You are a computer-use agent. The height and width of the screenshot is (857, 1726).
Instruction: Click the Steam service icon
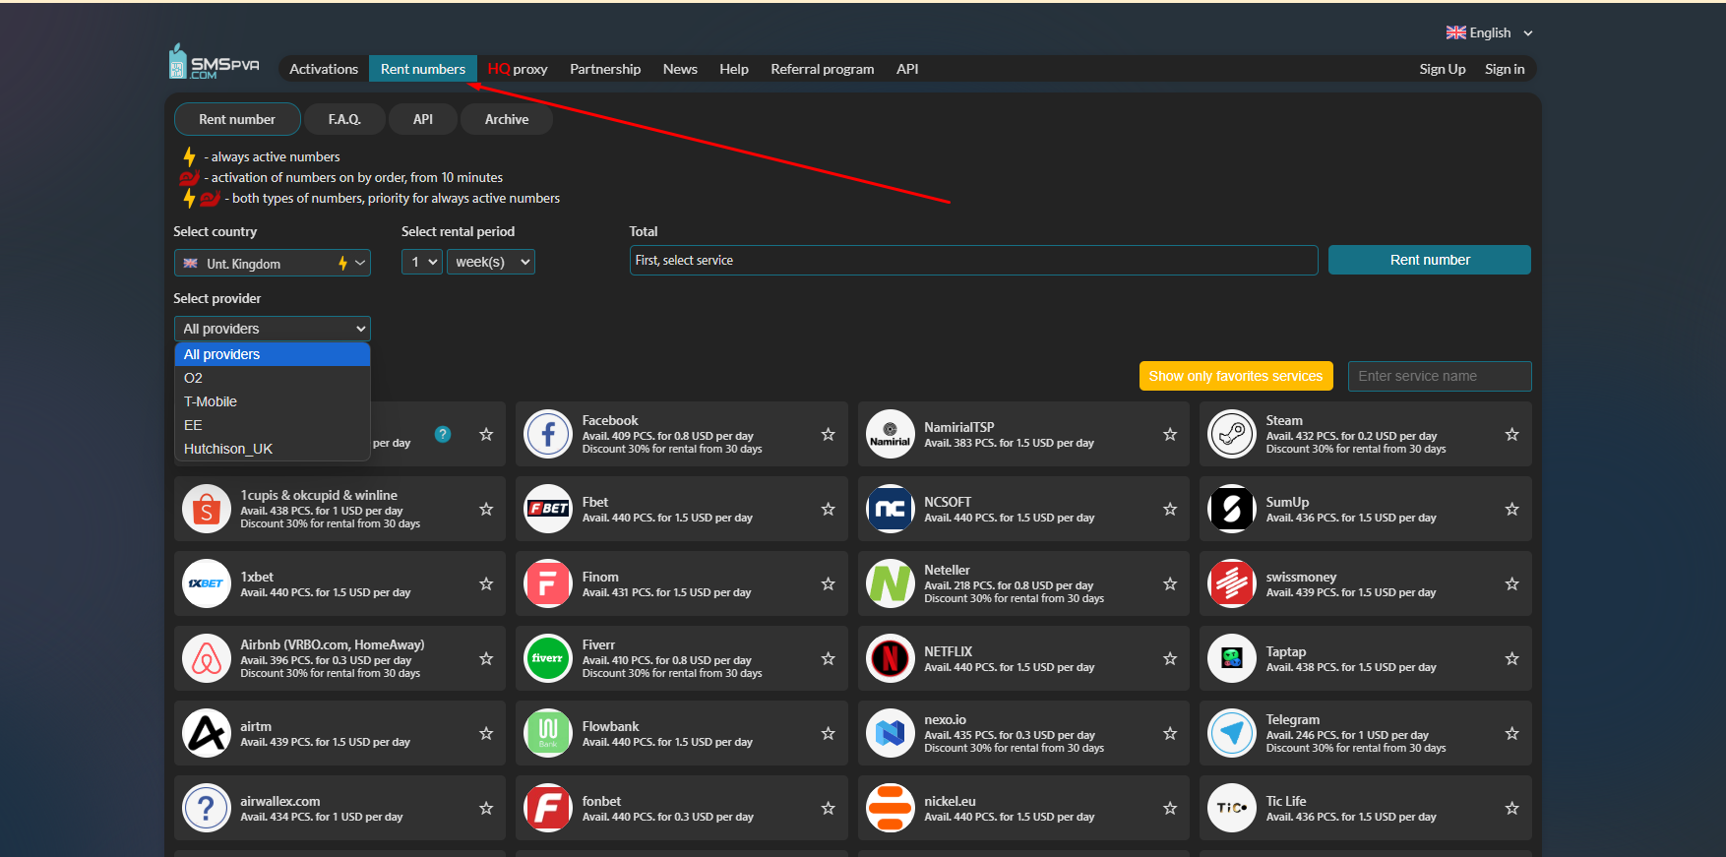1232,434
